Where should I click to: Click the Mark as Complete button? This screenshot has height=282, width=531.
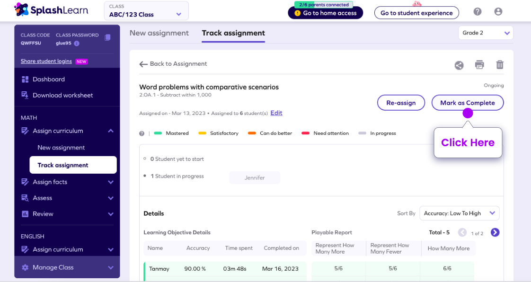point(467,103)
